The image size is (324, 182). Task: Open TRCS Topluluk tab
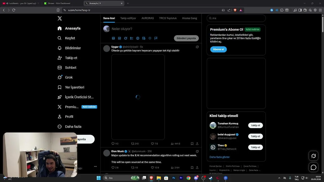[168, 18]
